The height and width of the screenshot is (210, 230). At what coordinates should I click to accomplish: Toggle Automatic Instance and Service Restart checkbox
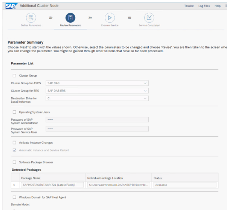(14, 150)
